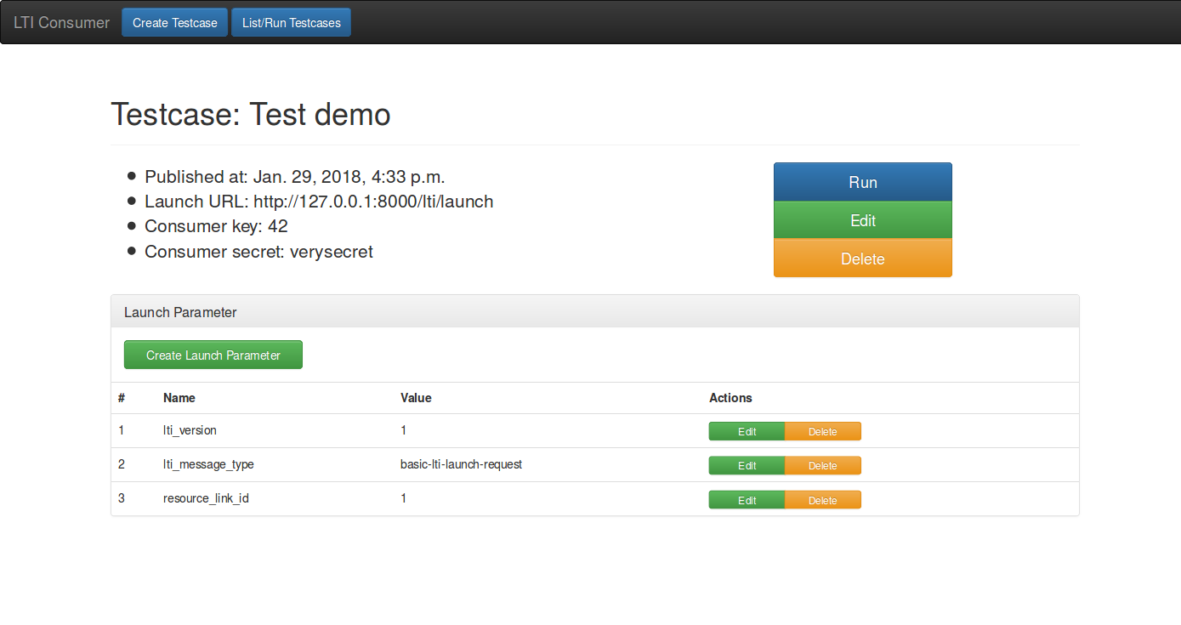This screenshot has width=1181, height=625.
Task: Click the 'Consumer key: 42' line
Action: [x=216, y=226]
